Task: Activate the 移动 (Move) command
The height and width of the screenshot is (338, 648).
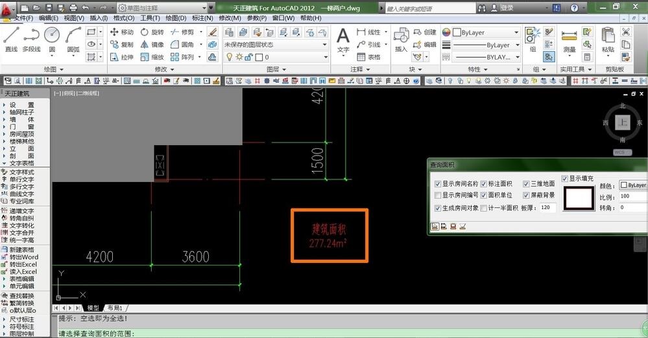Action: point(122,32)
